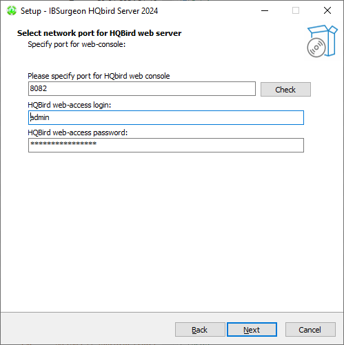Click the 'Specify port for web-console:' subtitle

coord(77,44)
